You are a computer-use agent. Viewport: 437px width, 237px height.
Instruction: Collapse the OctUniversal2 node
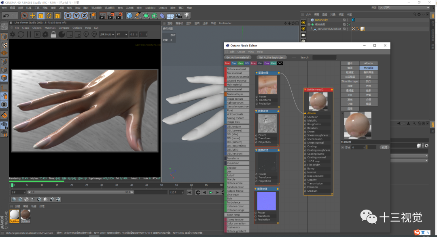point(305,90)
